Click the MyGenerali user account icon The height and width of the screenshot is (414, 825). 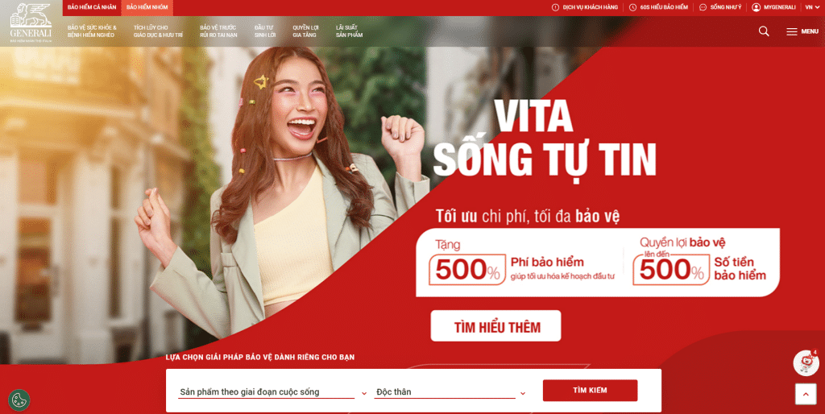coord(756,7)
